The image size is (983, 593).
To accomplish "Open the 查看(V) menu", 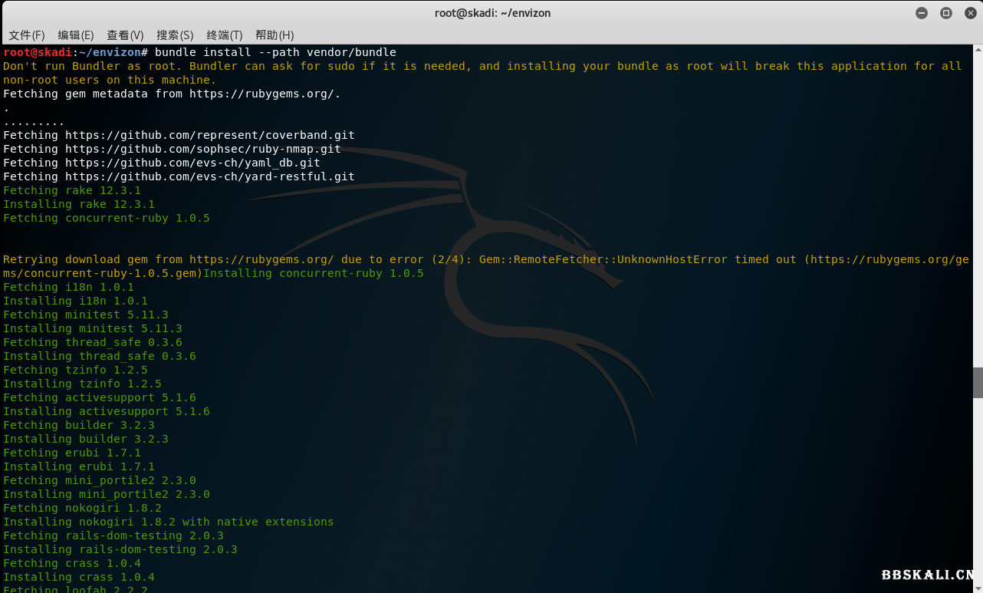I will (x=125, y=35).
